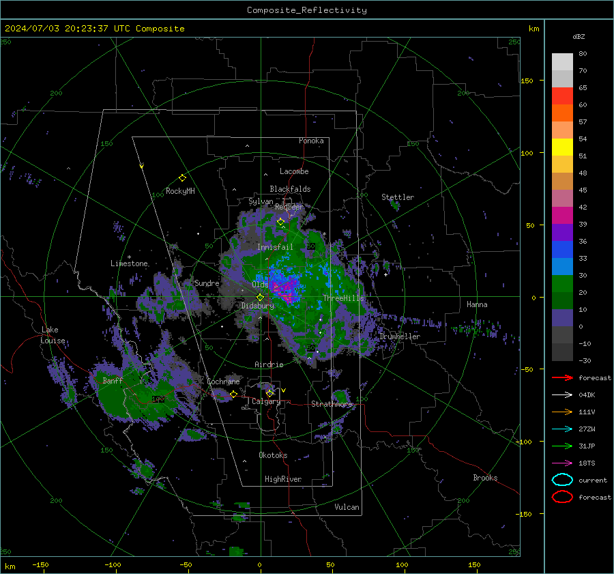This screenshot has width=614, height=574.
Task: Click the white 04DK arrow in legend
Action: click(x=562, y=395)
